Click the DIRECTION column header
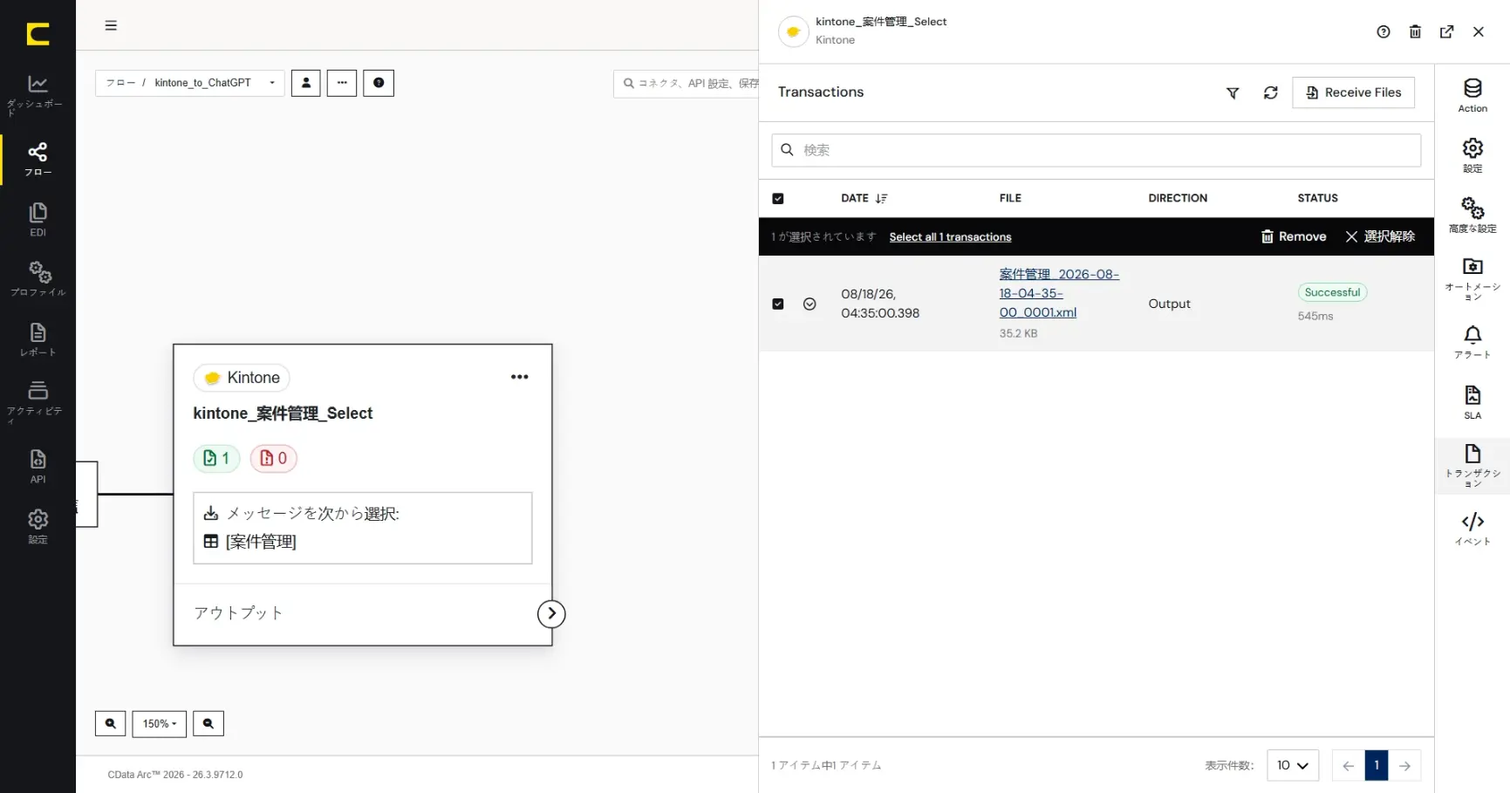 click(1178, 198)
